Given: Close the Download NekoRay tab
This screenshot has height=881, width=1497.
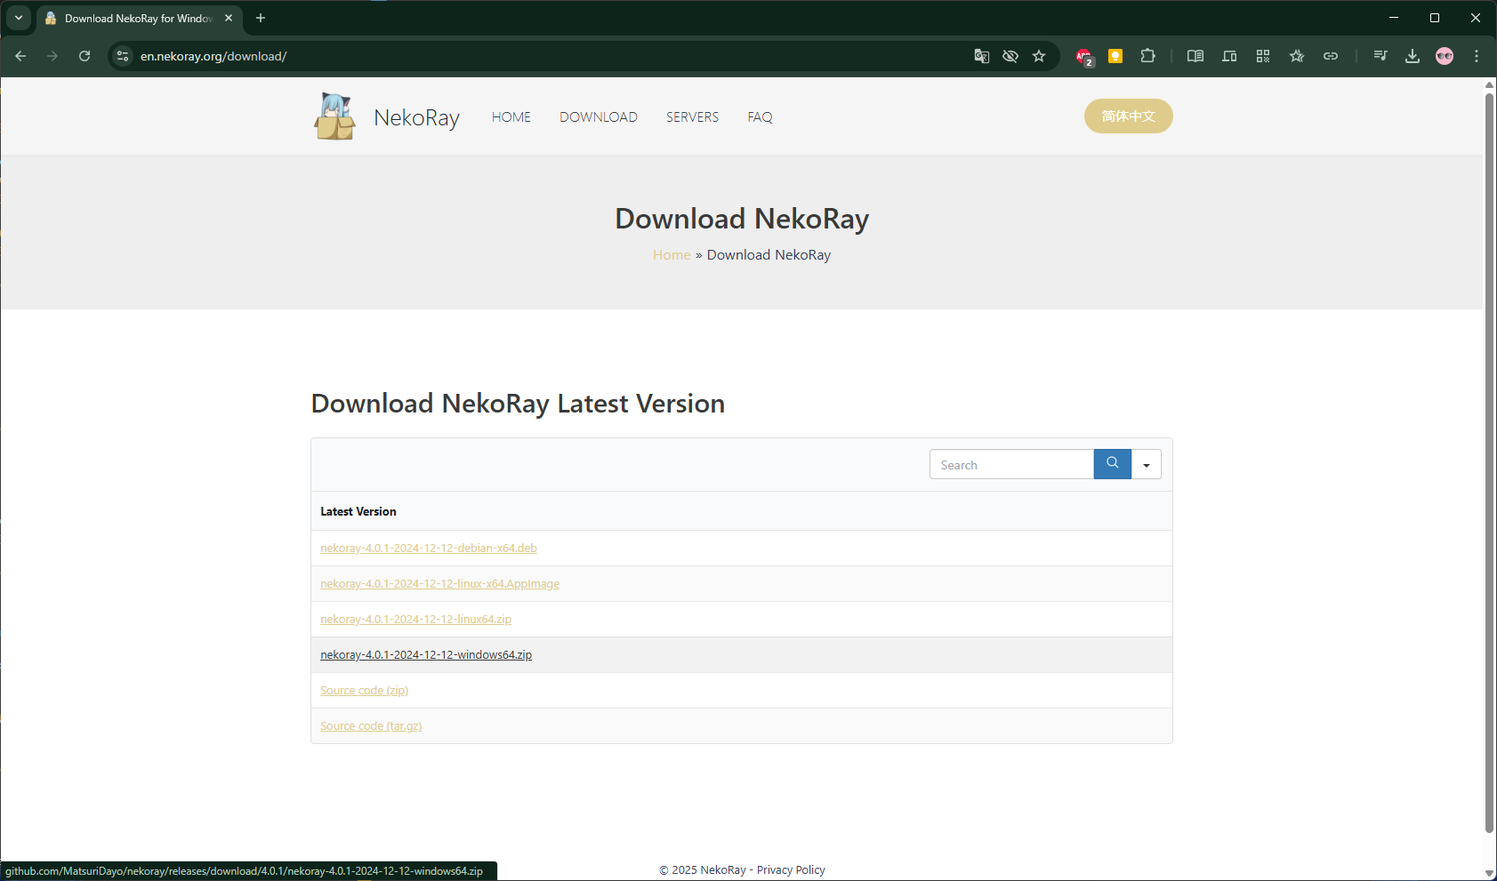Looking at the screenshot, I should point(229,18).
